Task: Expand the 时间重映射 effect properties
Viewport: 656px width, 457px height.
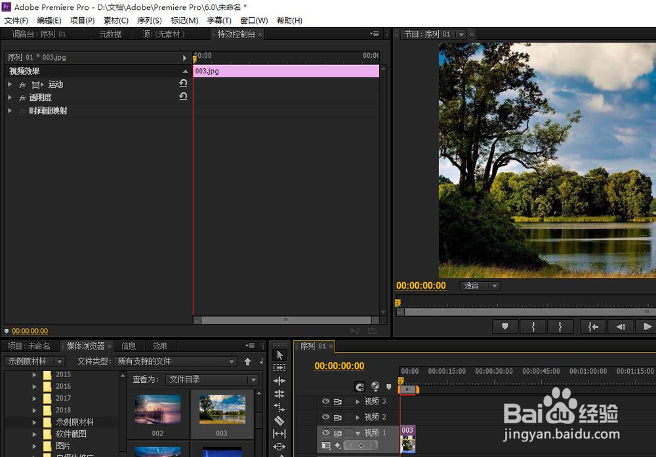Action: (x=10, y=110)
